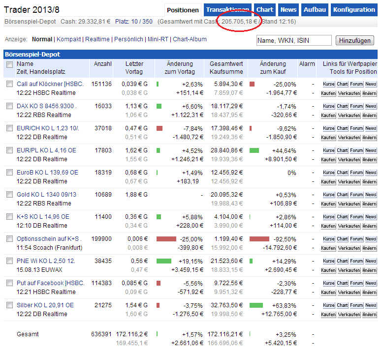Open the Chart-Album view
383x351 pixels.
pos(190,39)
